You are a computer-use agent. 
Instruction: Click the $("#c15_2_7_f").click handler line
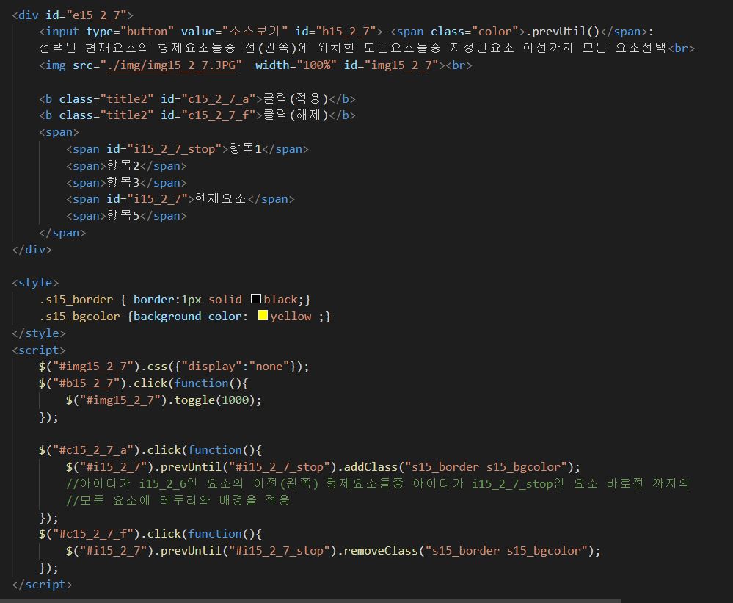150,534
